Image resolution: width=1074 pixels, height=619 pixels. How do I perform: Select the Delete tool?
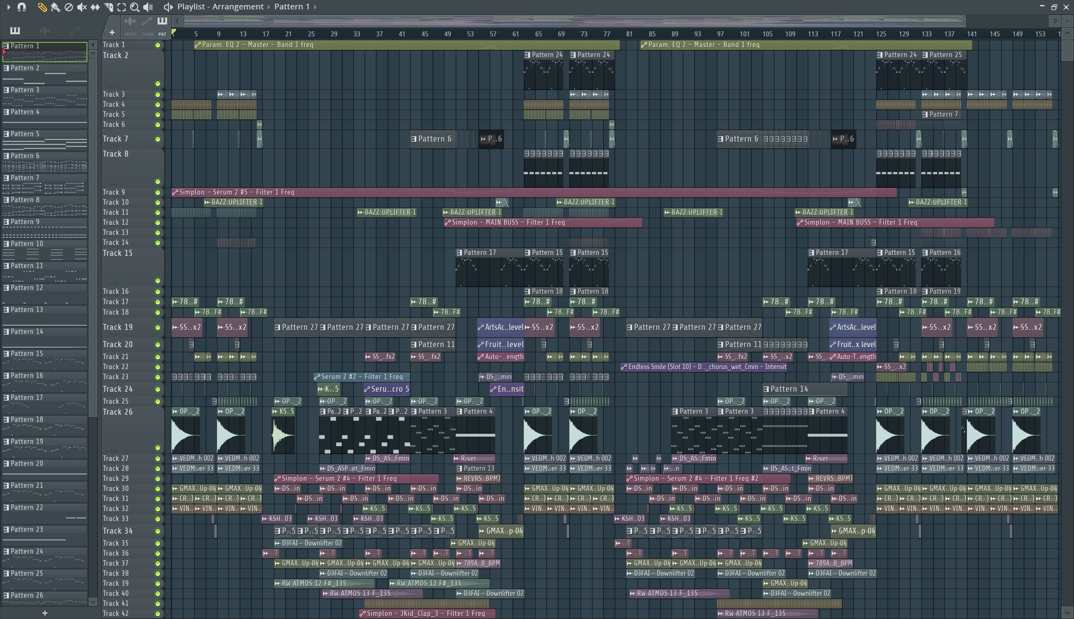click(68, 7)
